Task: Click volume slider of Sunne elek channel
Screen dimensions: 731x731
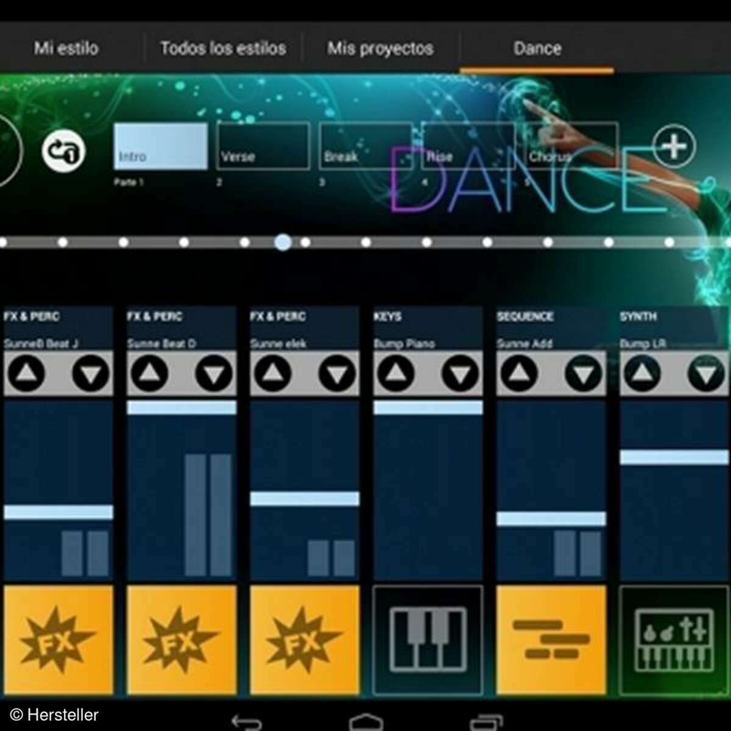Action: 305,499
